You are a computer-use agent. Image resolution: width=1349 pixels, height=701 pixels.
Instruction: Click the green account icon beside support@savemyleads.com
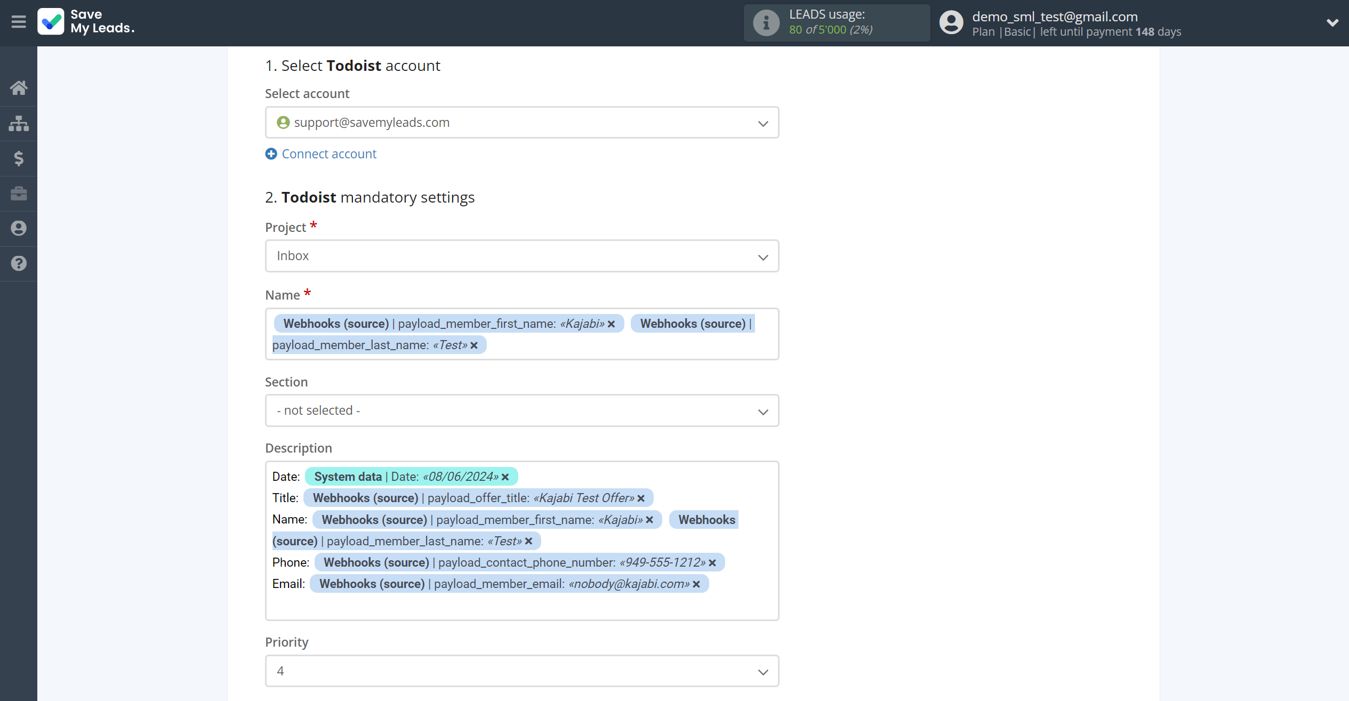point(283,123)
